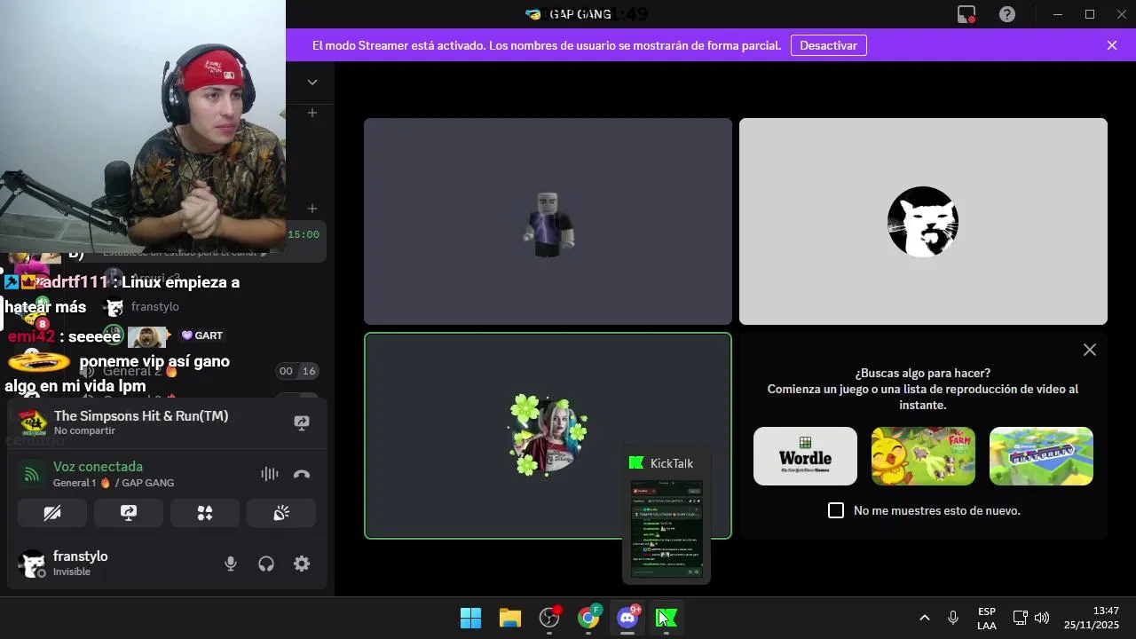Launch the Farm duck game activity
The width and height of the screenshot is (1136, 639).
click(923, 456)
